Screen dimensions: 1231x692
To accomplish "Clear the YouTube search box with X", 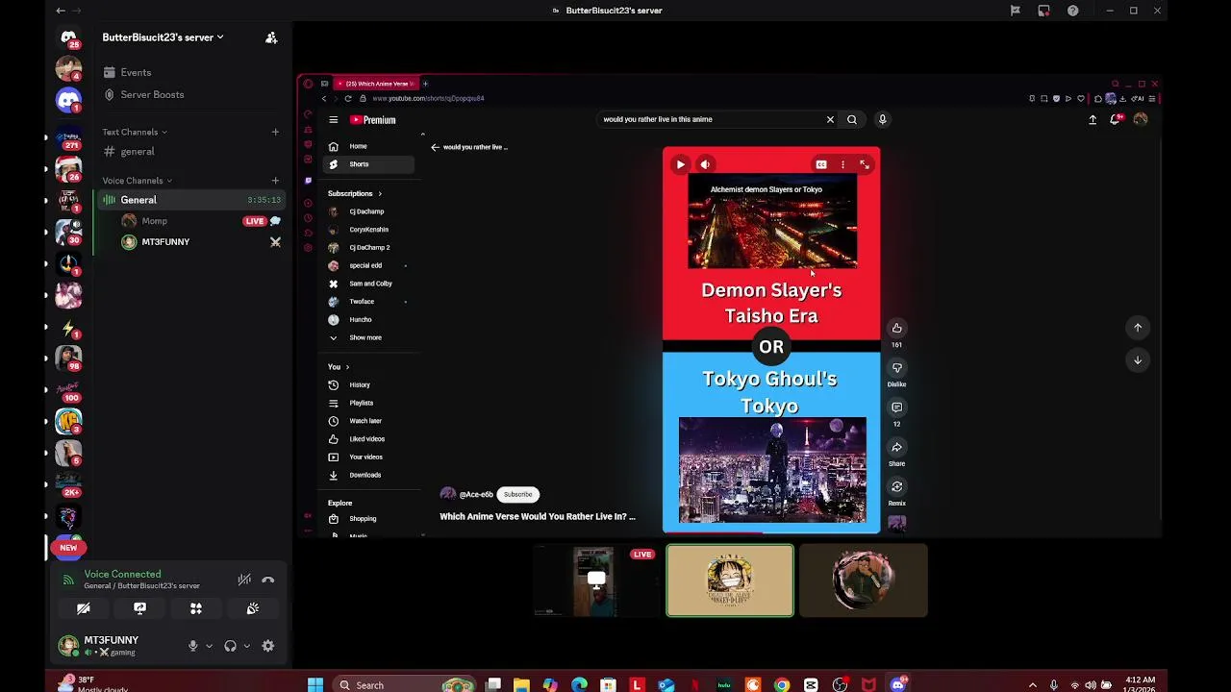I will coord(830,120).
